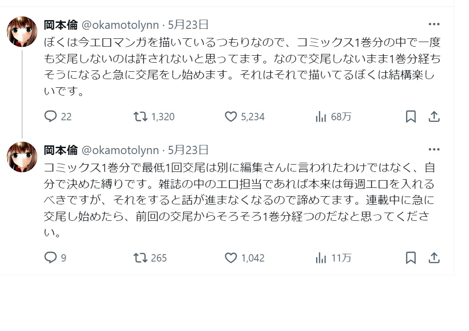
Task: Share the second tweet
Action: coord(434,258)
